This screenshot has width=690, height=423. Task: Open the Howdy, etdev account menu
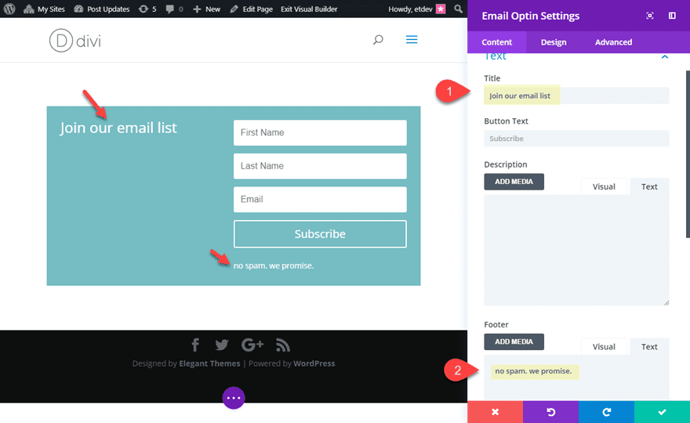[416, 9]
